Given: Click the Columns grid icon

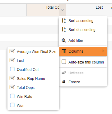Looking at the screenshot, I should point(64,51).
